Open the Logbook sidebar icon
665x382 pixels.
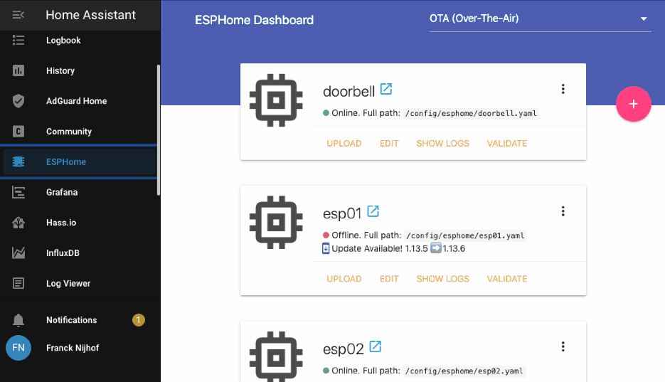click(x=18, y=41)
